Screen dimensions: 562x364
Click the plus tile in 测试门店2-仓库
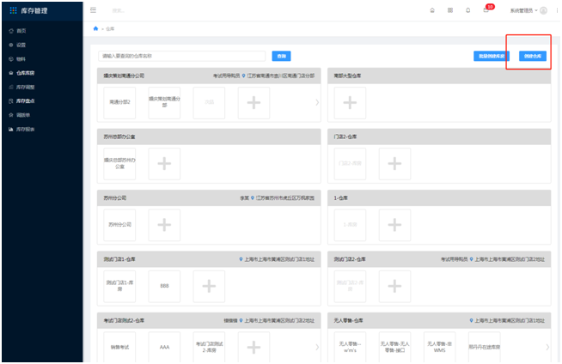[x=394, y=287]
